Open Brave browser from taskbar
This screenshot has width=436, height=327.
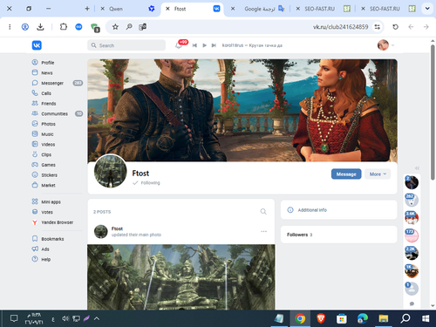pos(321,318)
